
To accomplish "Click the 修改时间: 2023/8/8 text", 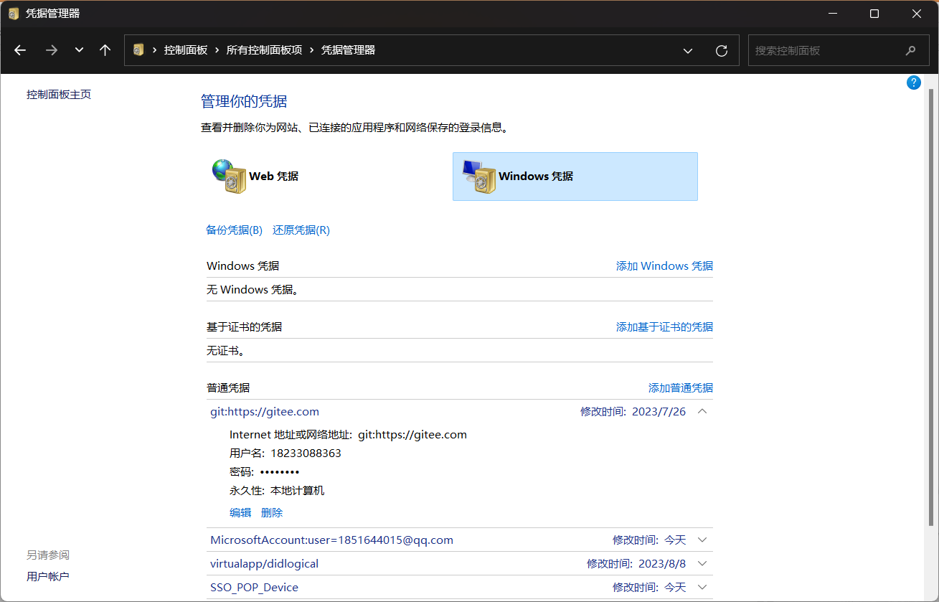I will [636, 564].
